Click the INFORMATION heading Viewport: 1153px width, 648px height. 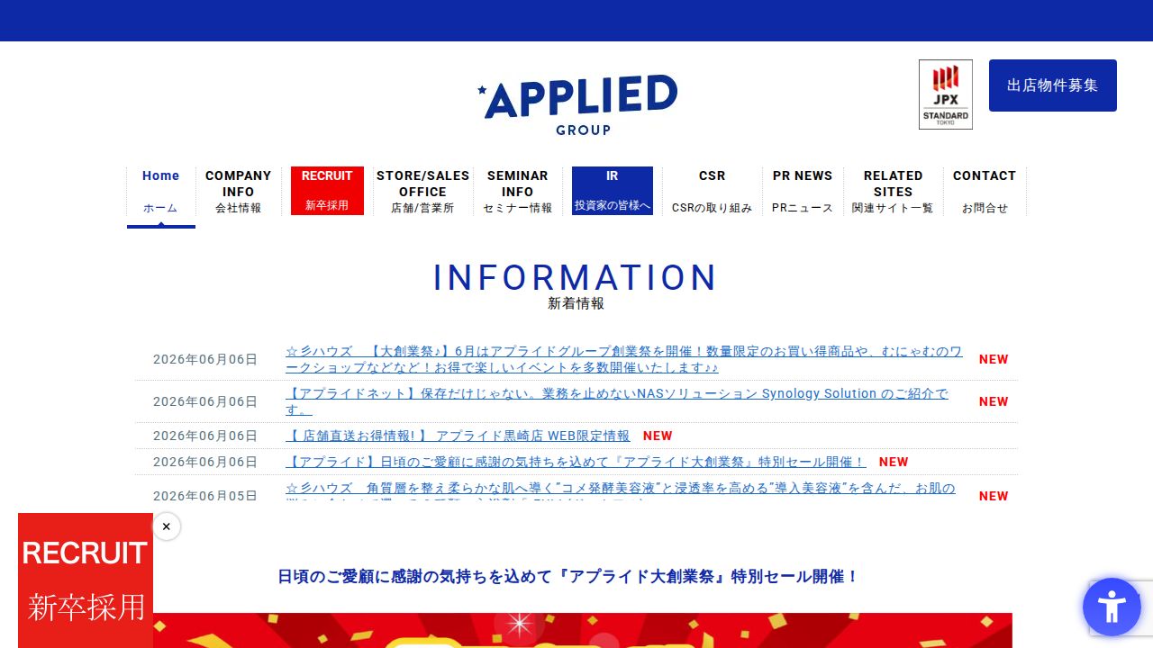pos(576,277)
